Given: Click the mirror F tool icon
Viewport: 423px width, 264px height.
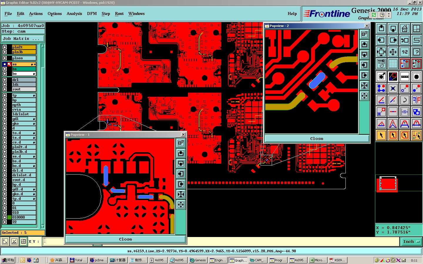Looking at the screenshot, I should point(417,100).
